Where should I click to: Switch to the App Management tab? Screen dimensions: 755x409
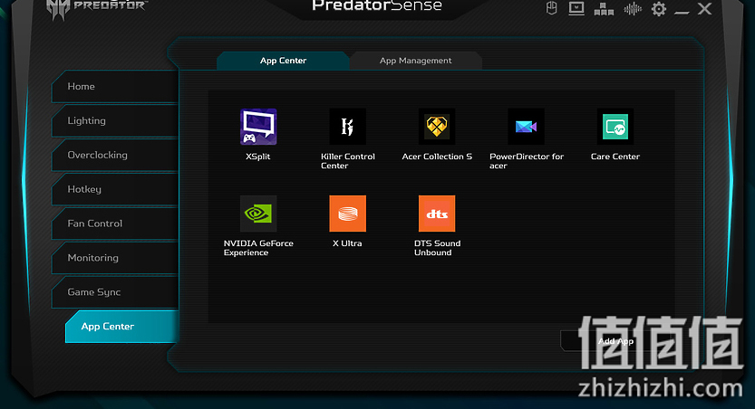click(415, 61)
